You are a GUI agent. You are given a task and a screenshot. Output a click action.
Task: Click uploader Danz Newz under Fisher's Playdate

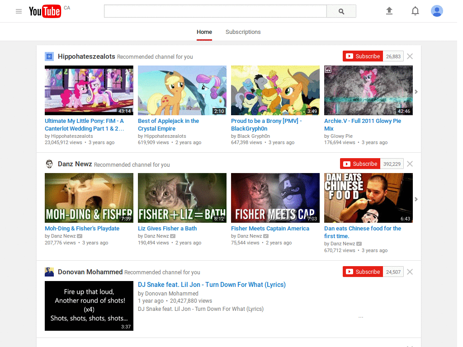[x=63, y=236]
